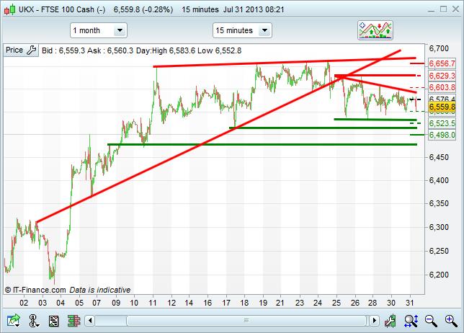Click the current price 6,559.8 yellow tag
This screenshot has width=464, height=333.
pyautogui.click(x=440, y=108)
